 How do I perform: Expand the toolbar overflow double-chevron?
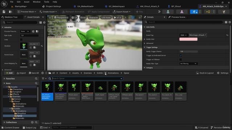pos(159,12)
